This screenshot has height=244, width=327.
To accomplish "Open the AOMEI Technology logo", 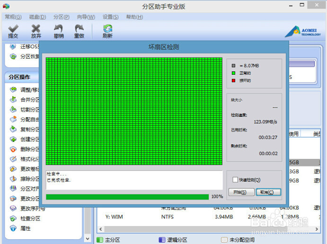I will 303,32.
